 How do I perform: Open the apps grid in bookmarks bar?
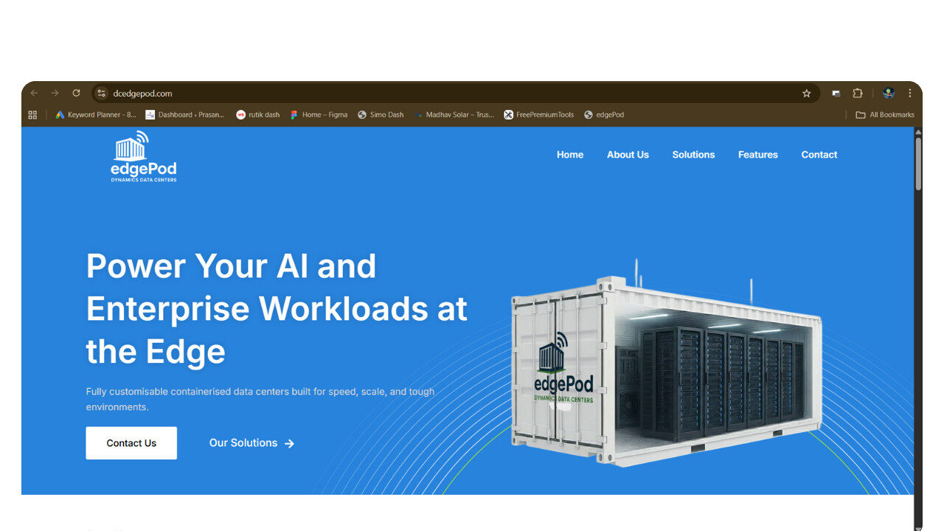(32, 115)
